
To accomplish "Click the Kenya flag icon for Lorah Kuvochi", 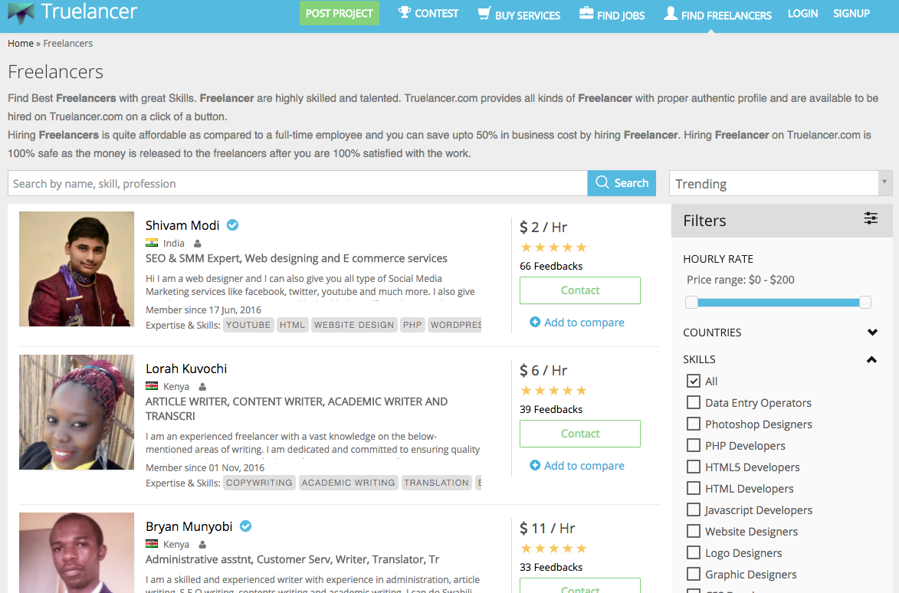I will [x=151, y=386].
